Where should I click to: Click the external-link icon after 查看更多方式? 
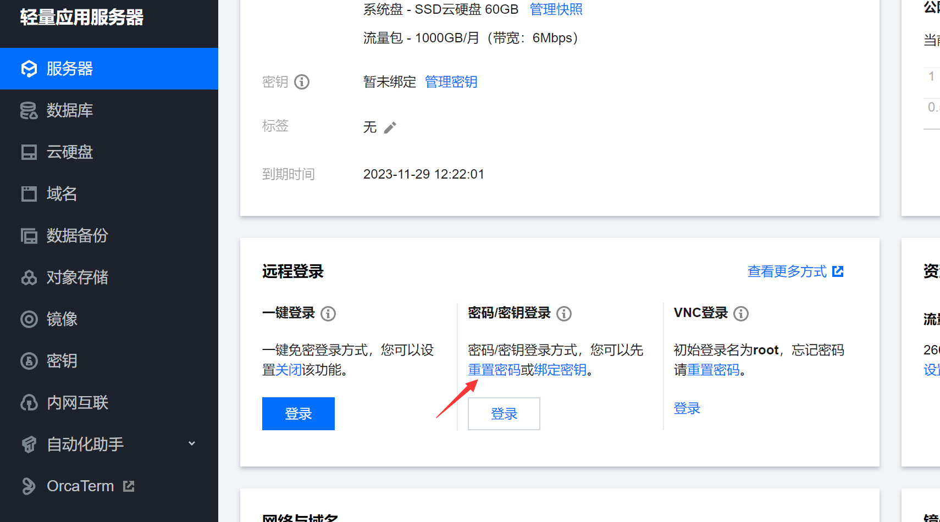[x=838, y=271]
